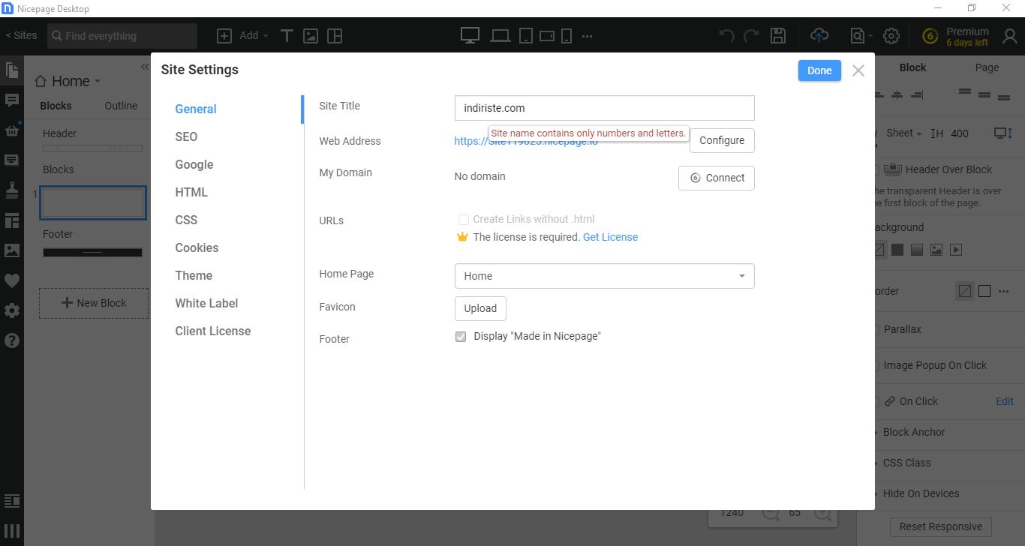Click the Save floppy disk icon

click(x=778, y=36)
